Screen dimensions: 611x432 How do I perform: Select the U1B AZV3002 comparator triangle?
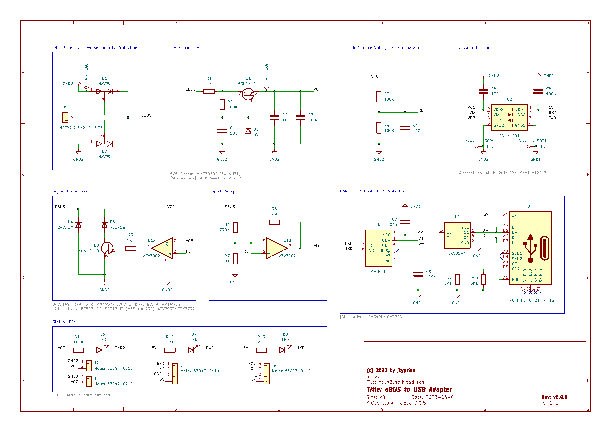pyautogui.click(x=277, y=248)
